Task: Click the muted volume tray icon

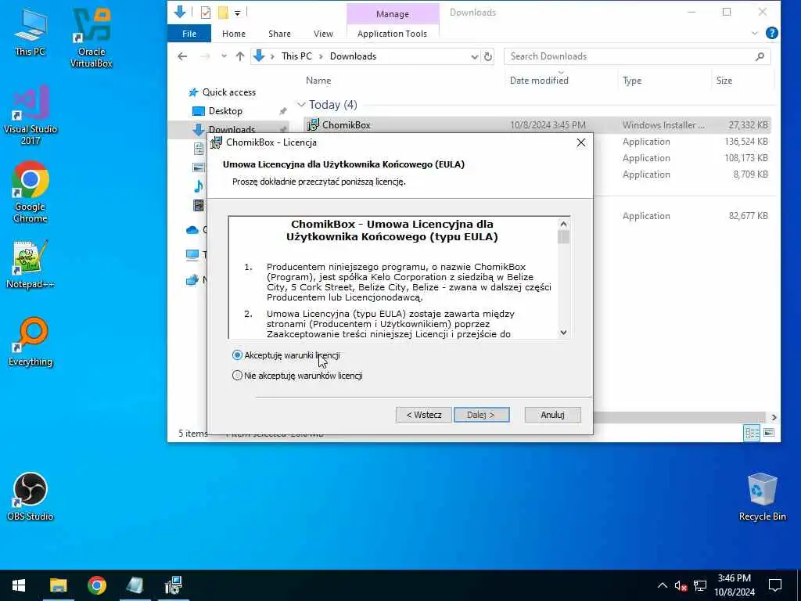Action: (x=681, y=585)
